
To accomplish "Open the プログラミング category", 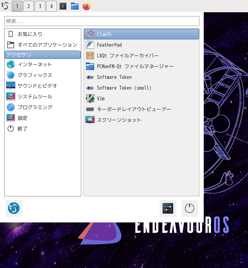I will pos(43,107).
